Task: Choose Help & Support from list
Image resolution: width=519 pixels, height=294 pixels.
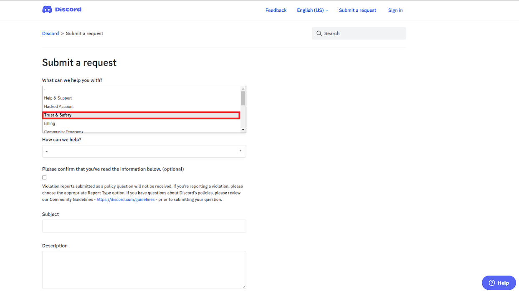Action: tap(58, 98)
